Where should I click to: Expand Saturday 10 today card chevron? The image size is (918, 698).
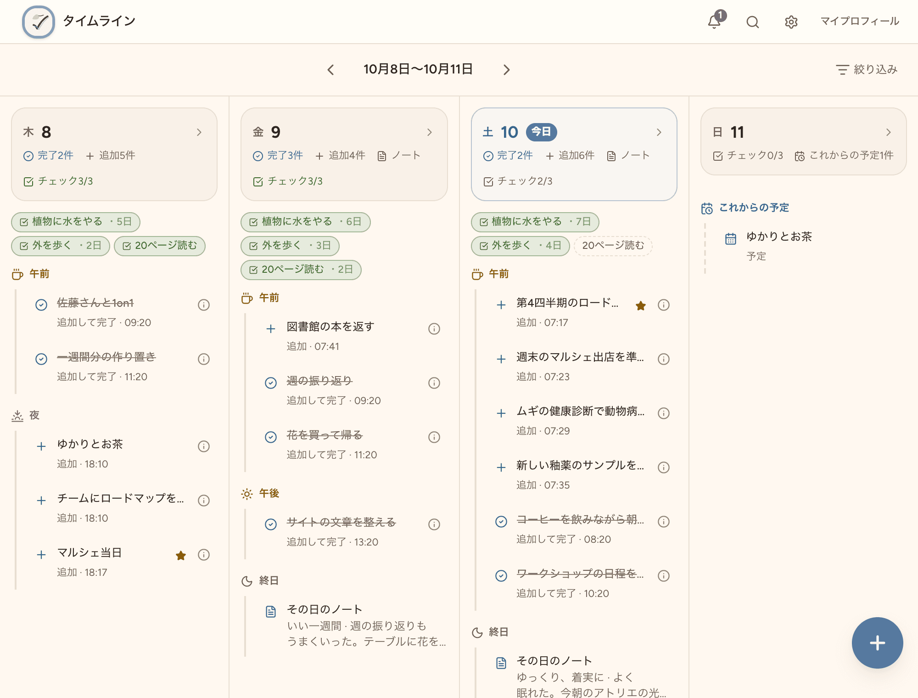pyautogui.click(x=659, y=132)
